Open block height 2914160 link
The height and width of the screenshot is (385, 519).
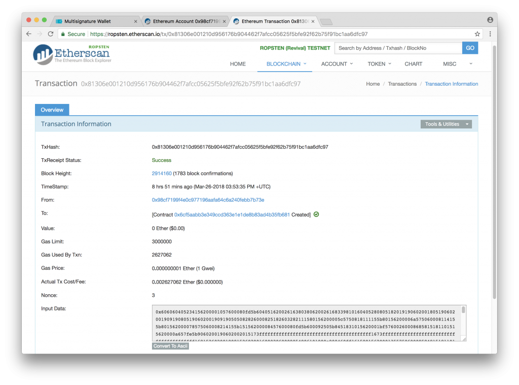162,173
